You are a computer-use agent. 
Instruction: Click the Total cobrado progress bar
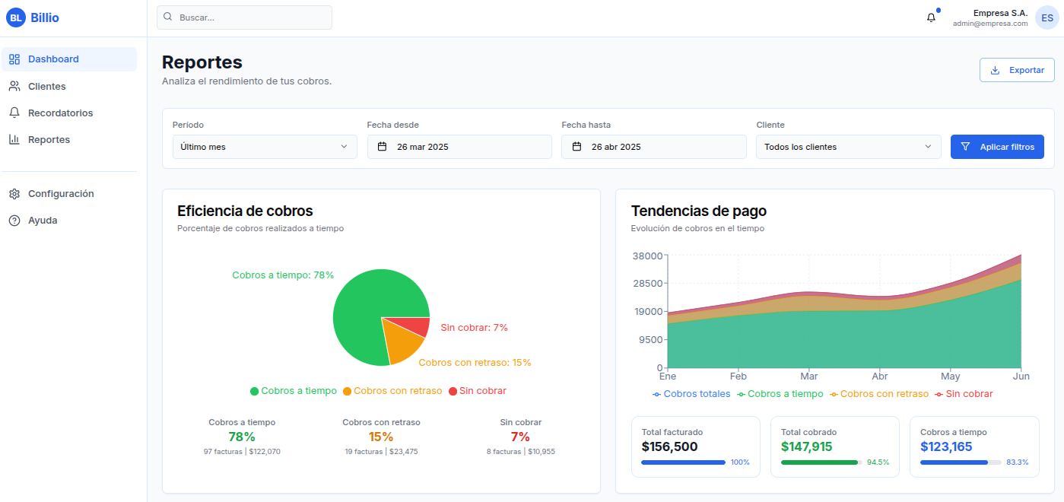click(820, 462)
